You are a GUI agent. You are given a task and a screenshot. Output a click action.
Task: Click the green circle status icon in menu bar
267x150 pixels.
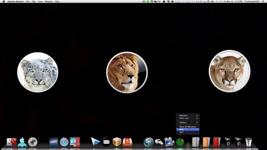148,1
